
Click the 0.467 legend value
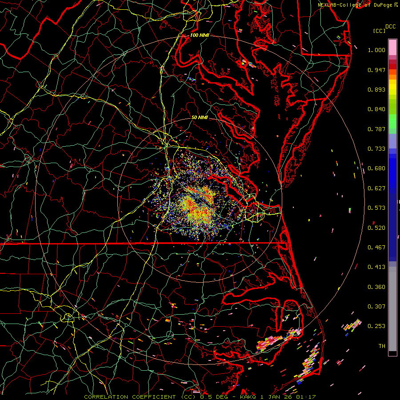[376, 248]
